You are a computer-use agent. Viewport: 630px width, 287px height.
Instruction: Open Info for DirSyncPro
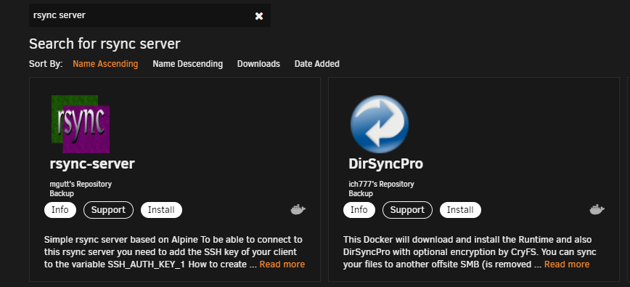click(359, 210)
